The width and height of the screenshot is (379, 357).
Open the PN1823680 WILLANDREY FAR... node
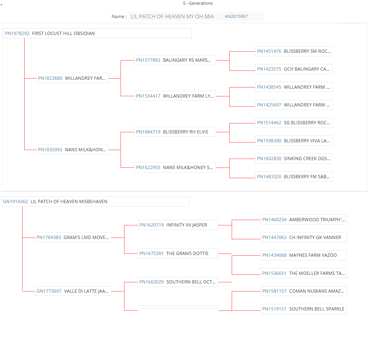click(x=72, y=78)
